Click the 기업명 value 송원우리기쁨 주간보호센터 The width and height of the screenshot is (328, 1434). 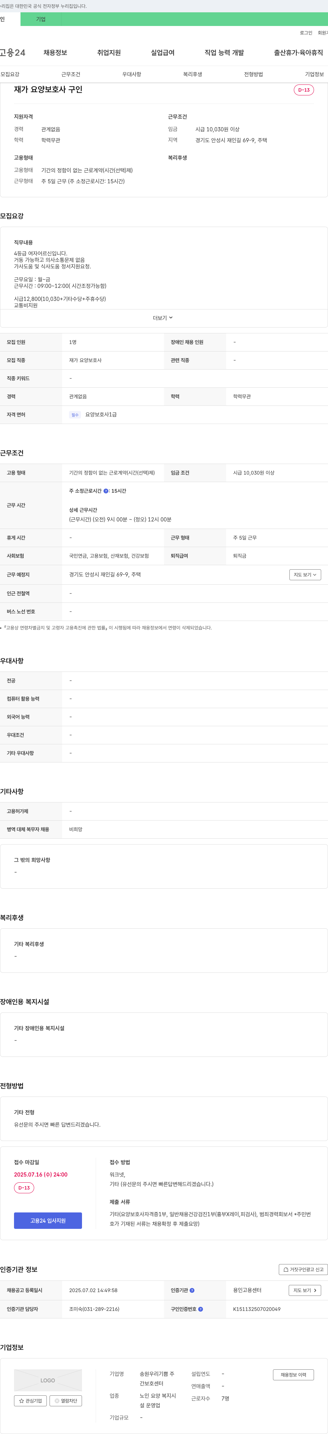point(157,1379)
